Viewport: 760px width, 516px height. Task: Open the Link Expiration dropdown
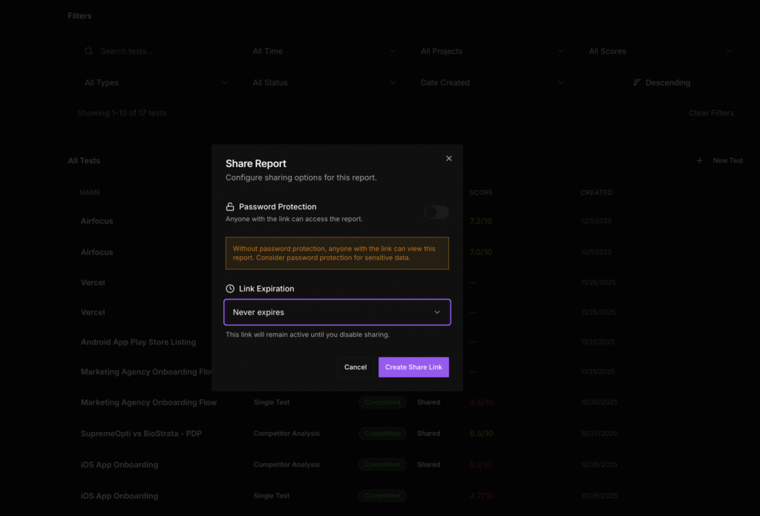tap(337, 313)
